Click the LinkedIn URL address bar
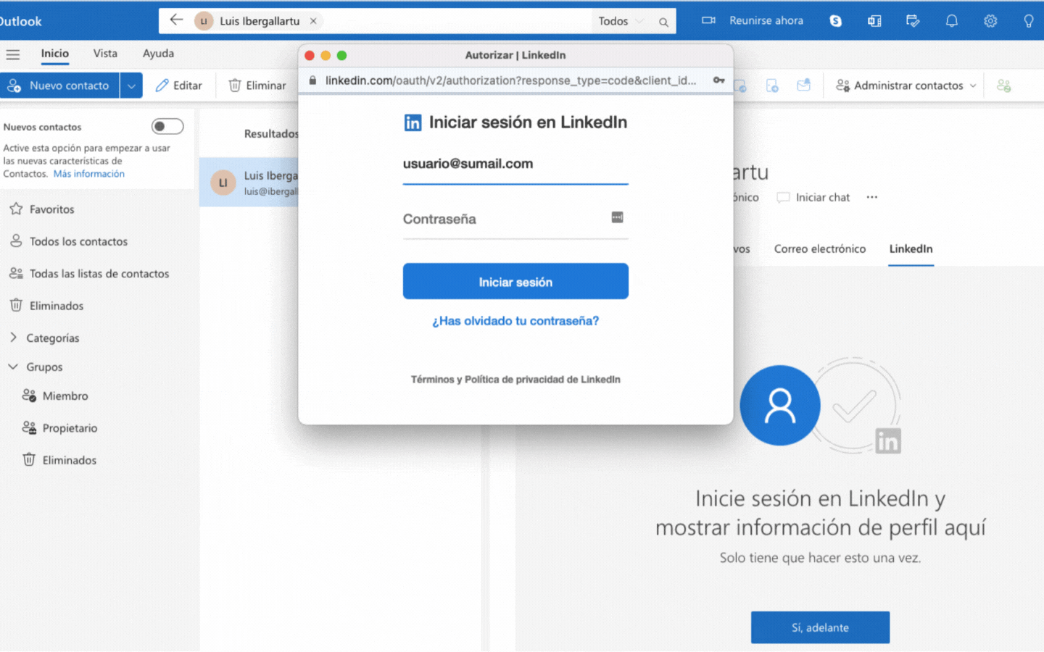The height and width of the screenshot is (652, 1044). [x=510, y=80]
